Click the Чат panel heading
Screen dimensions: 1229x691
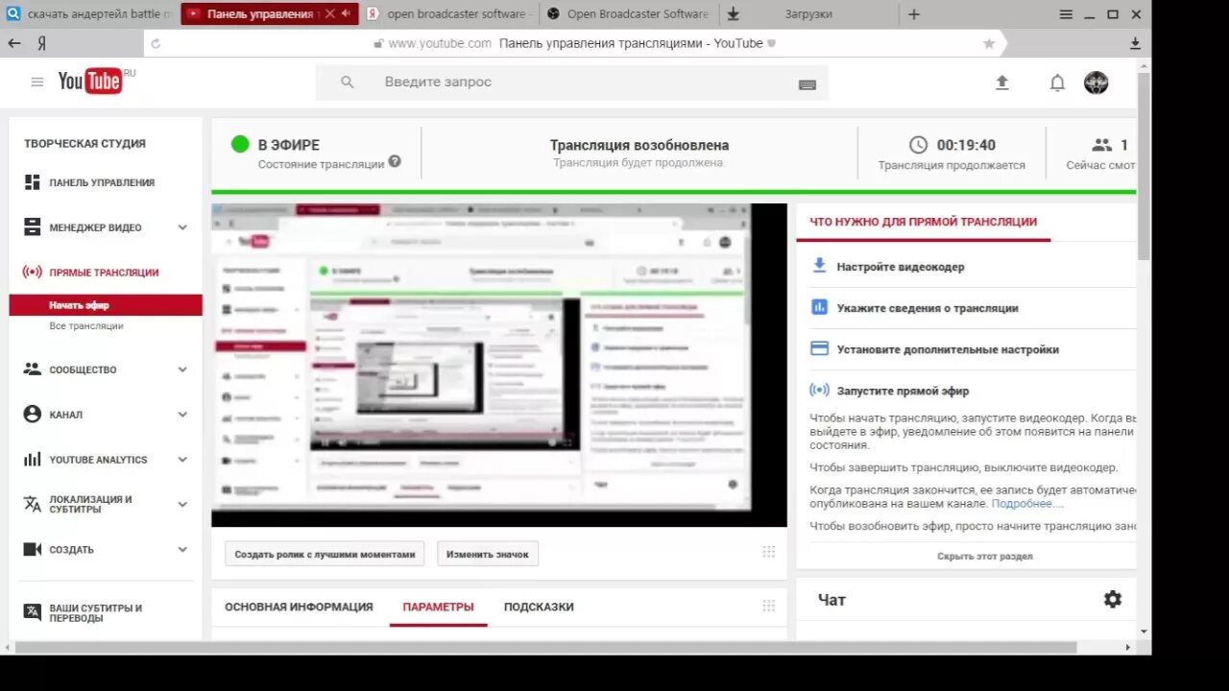pos(831,600)
